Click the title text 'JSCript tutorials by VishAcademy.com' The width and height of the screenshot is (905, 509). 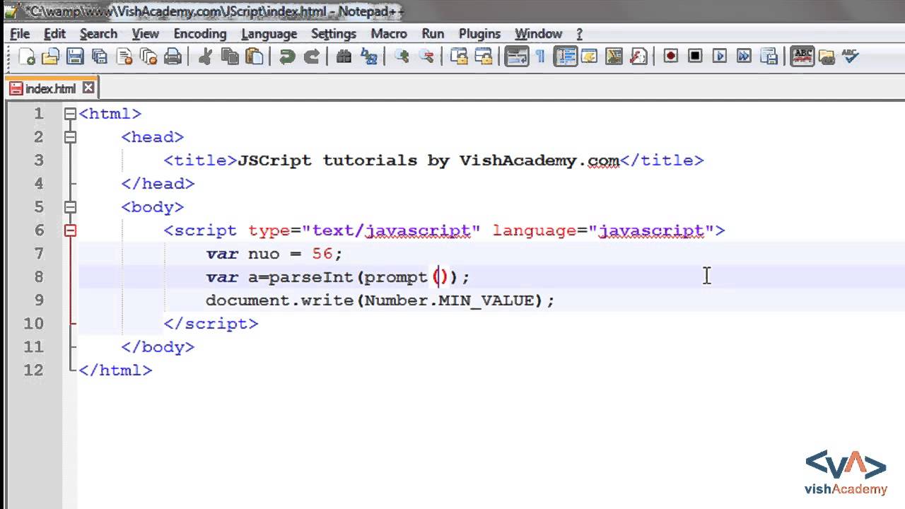tap(428, 160)
